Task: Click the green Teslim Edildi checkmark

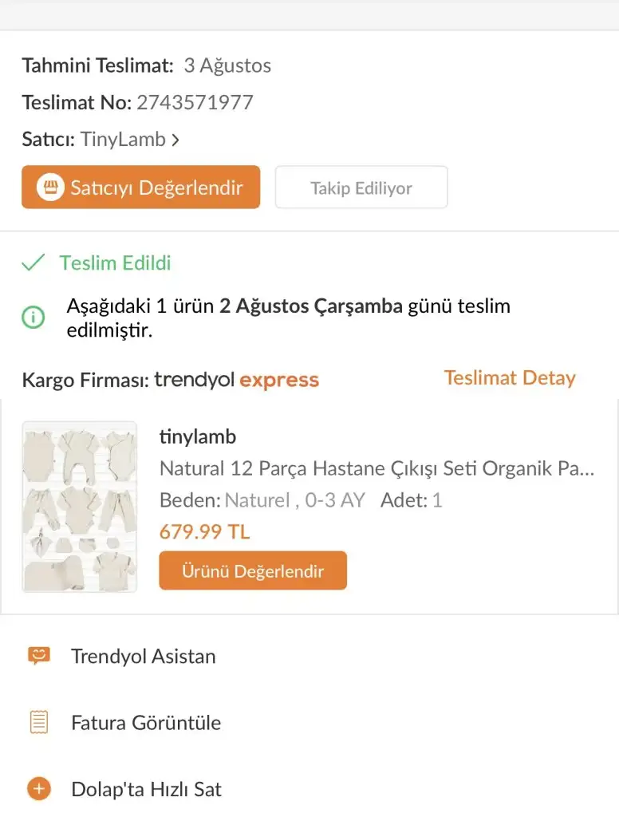Action: [33, 263]
